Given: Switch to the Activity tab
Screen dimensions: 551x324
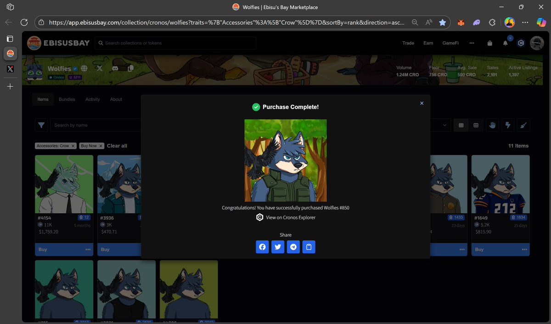Looking at the screenshot, I should click(x=92, y=99).
